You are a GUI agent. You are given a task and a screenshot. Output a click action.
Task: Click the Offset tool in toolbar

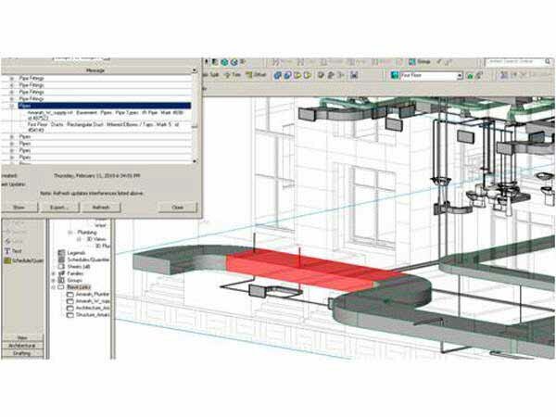coord(256,75)
